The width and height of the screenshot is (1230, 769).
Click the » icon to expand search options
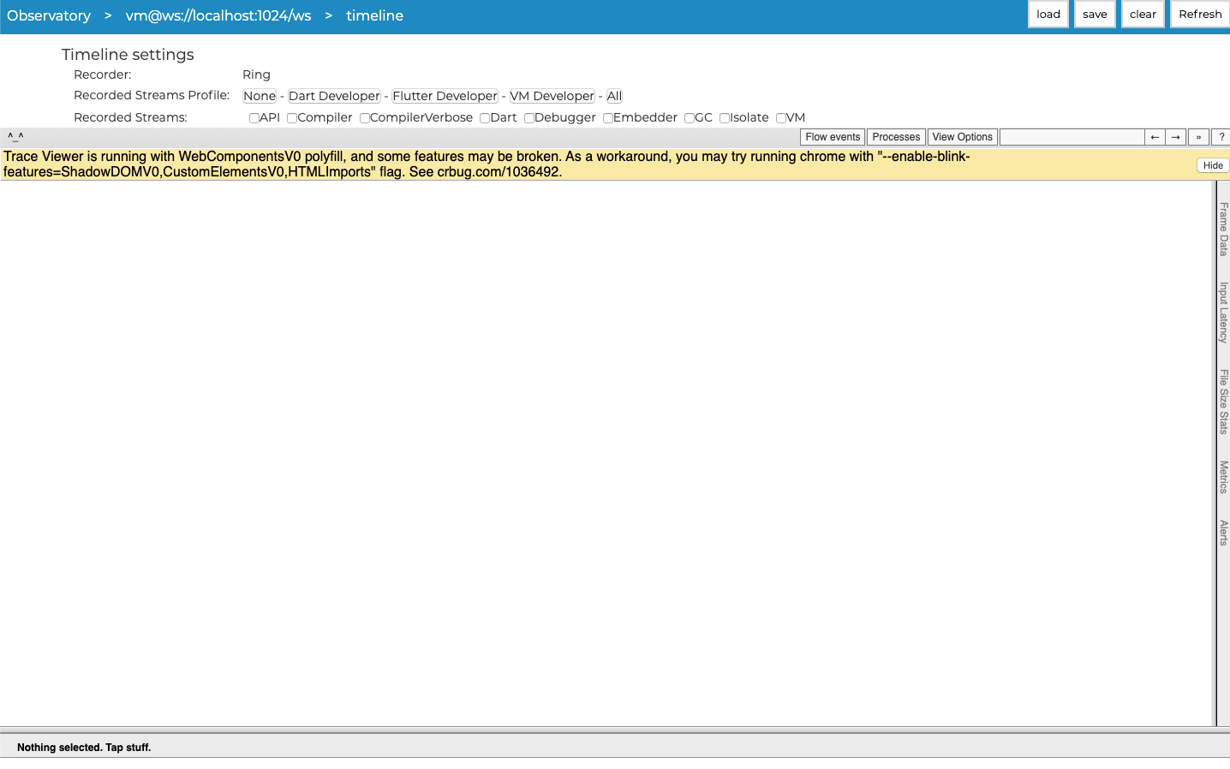point(1198,136)
